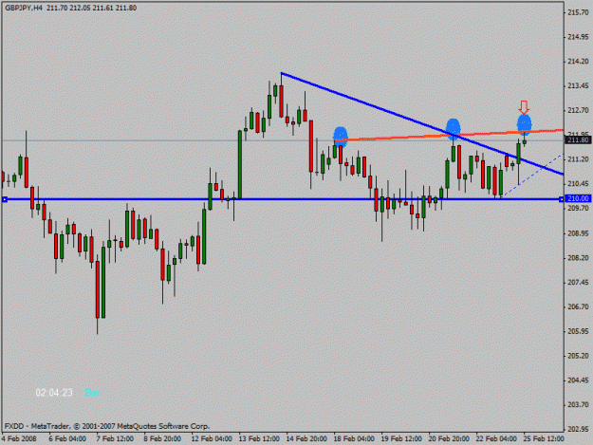Click the 02:04:23 bar timer text
Image resolution: width=593 pixels, height=445 pixels.
(x=54, y=393)
